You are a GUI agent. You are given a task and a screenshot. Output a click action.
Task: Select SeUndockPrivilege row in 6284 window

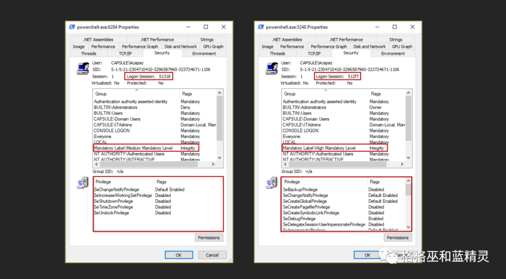(x=158, y=213)
